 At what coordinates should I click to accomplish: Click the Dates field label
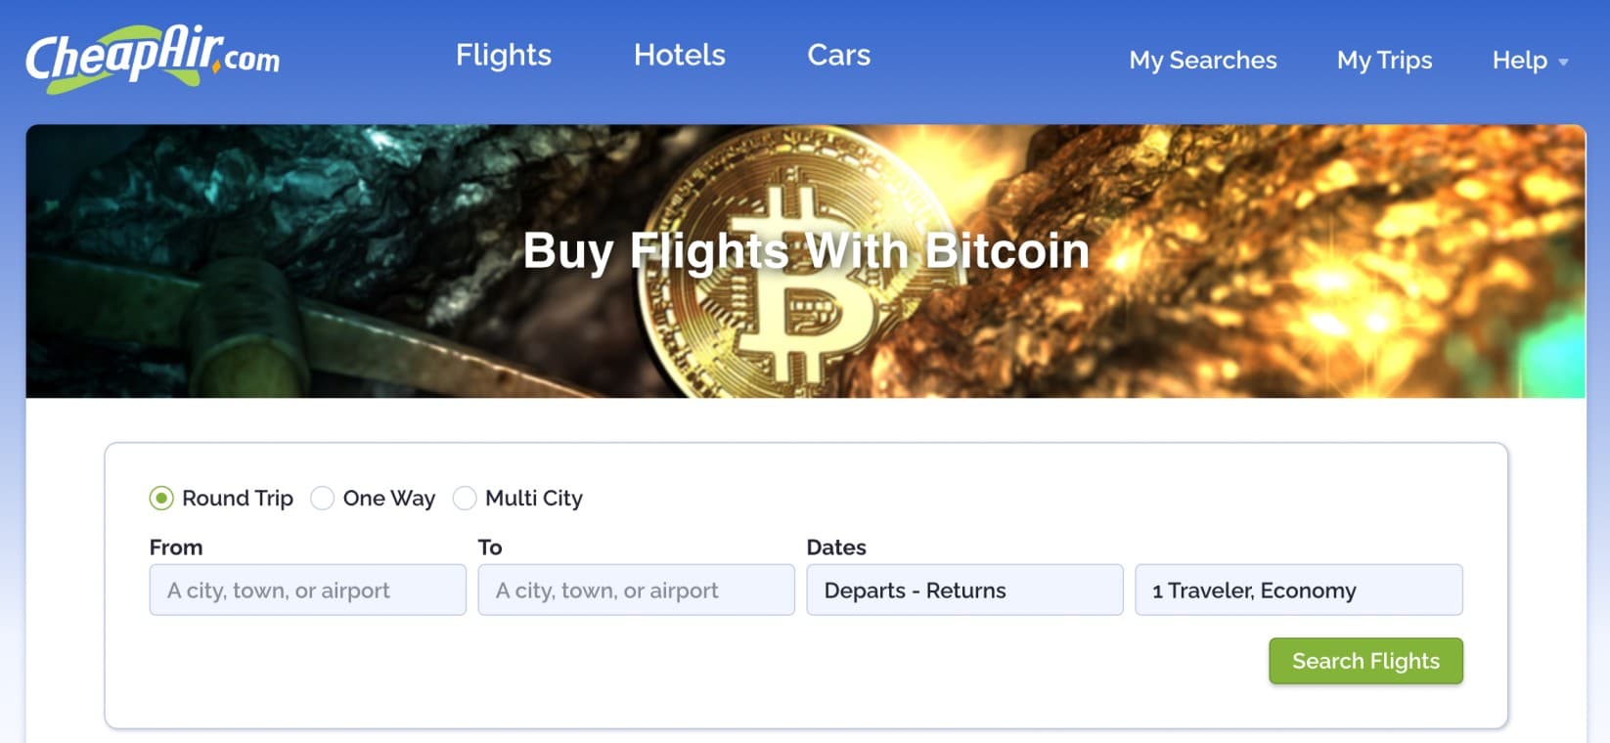click(x=836, y=547)
